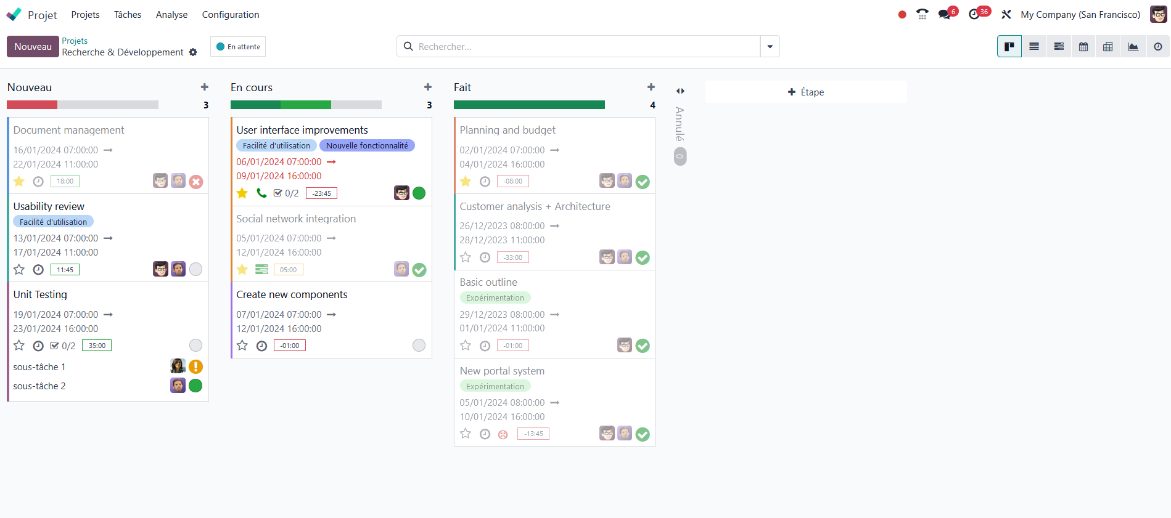Click the En cours column progress bar
This screenshot has width=1171, height=518.
(x=306, y=105)
